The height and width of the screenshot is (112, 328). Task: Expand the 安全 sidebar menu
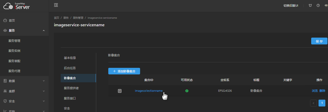44,101
